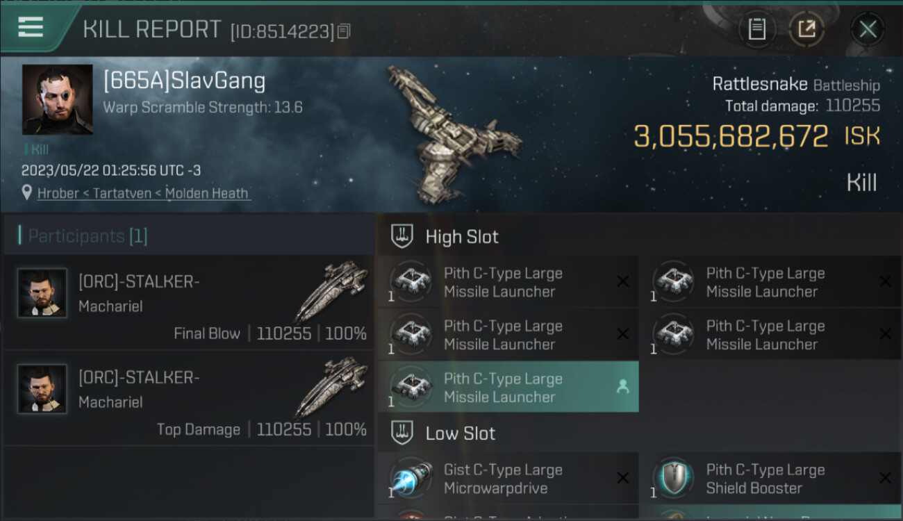Screen dimensions: 903x521
Task: Select the highlighted Pith C-Type Missile Launcher
Action: tap(508, 388)
